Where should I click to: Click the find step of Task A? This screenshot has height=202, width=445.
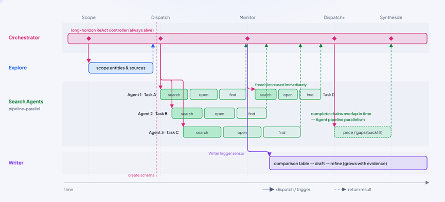coord(233,94)
